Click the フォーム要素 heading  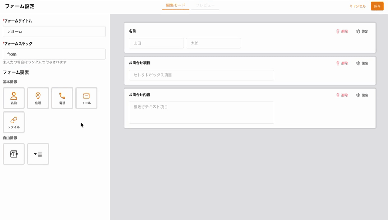point(16,72)
